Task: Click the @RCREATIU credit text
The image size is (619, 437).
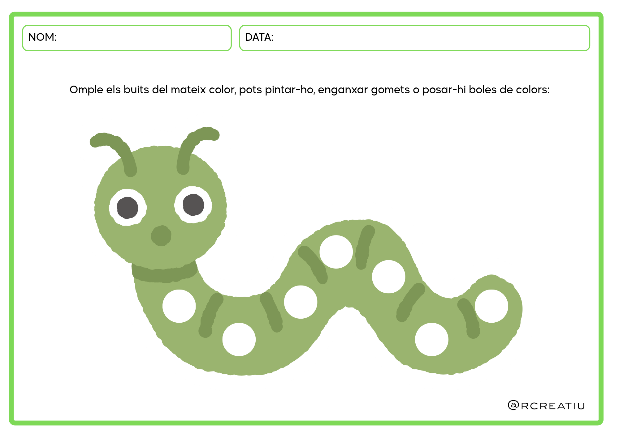Action: (546, 405)
